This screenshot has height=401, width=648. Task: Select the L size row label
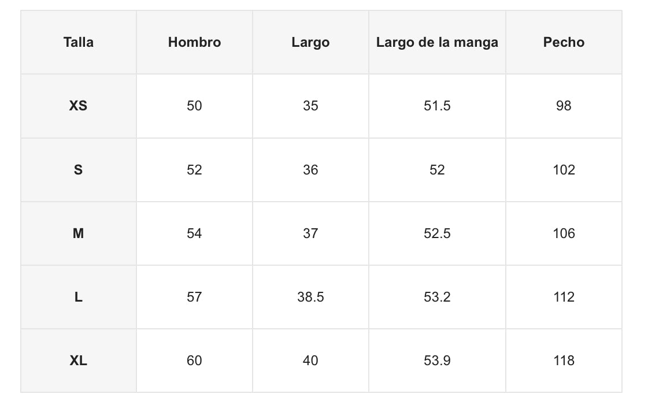click(79, 297)
